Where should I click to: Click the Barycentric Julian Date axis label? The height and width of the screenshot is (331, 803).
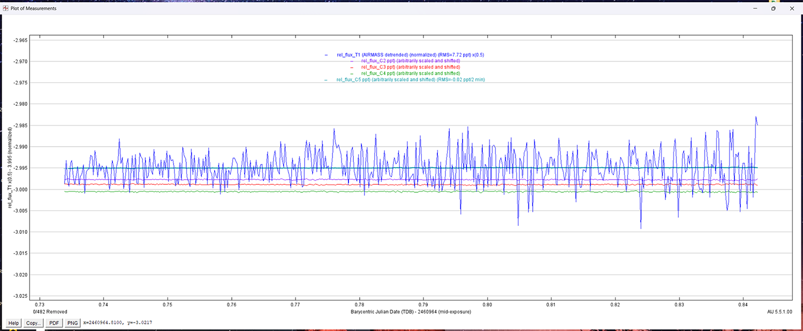[411, 311]
